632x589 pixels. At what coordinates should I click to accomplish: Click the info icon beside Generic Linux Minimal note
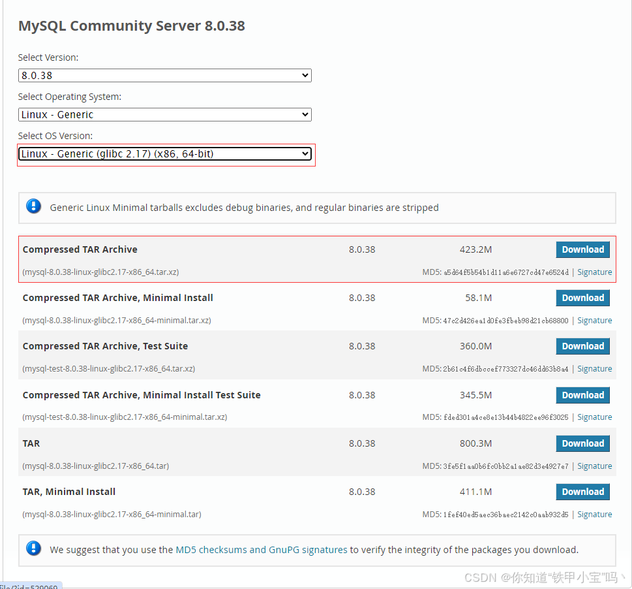click(33, 206)
